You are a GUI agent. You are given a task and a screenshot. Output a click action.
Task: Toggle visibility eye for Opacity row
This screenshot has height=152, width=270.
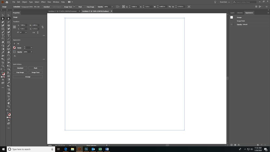[x=231, y=24]
